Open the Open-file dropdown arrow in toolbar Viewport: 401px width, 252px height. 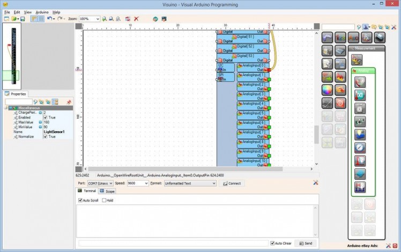coord(18,19)
